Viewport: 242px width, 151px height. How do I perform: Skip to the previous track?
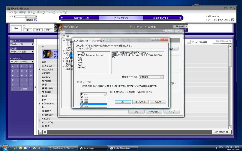(x=38, y=30)
